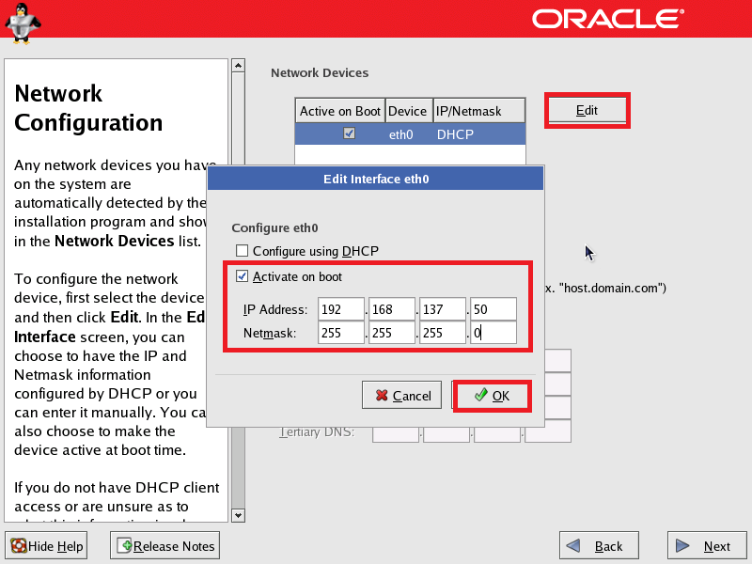The width and height of the screenshot is (752, 564).
Task: Click the help panel scroll-down arrow
Action: point(239,515)
